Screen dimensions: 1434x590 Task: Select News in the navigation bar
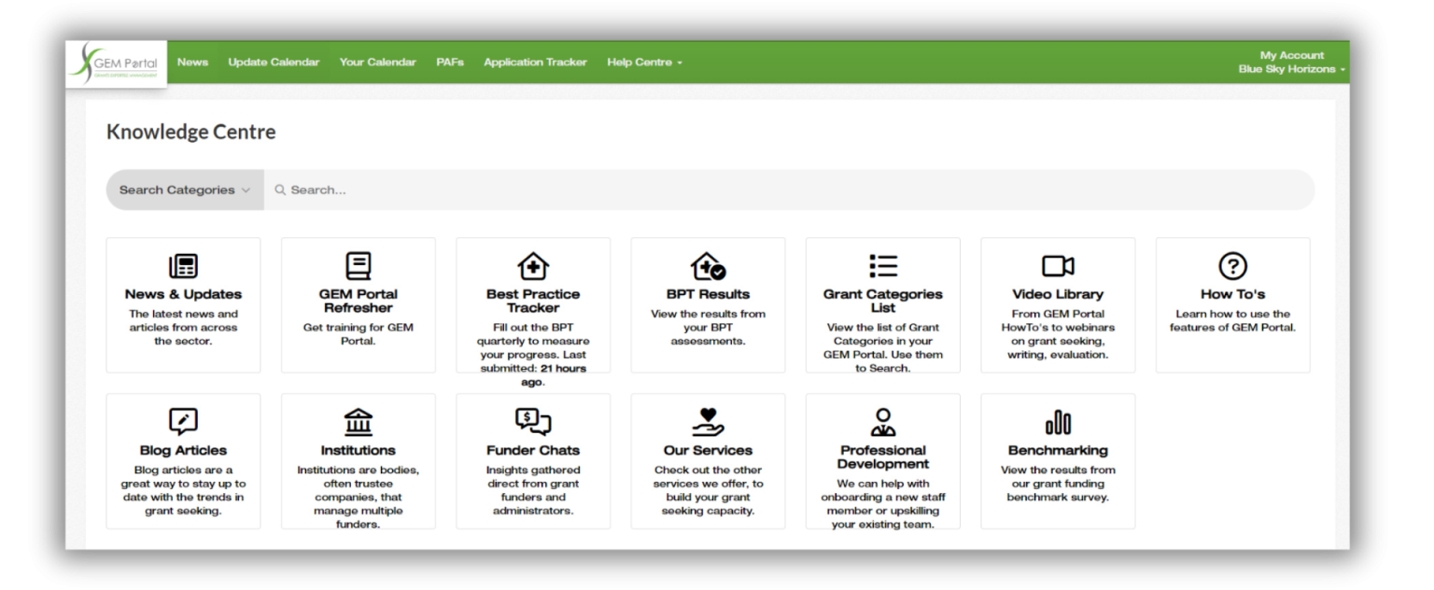192,62
